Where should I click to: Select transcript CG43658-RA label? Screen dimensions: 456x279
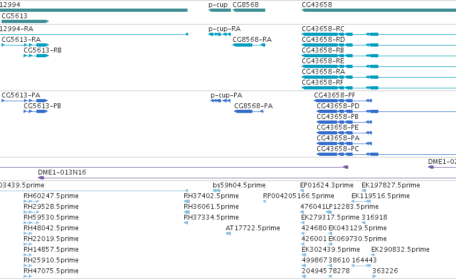click(324, 72)
